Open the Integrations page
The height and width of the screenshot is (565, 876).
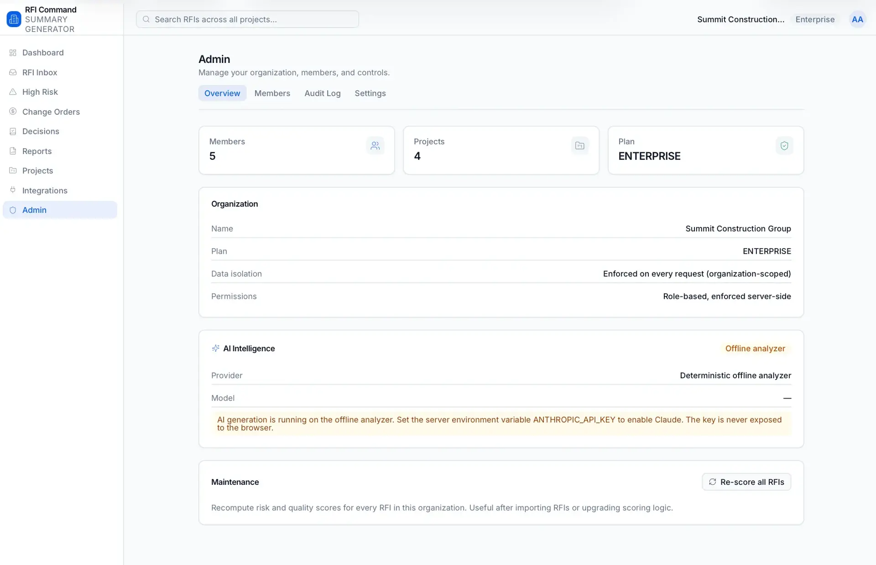pos(60,190)
